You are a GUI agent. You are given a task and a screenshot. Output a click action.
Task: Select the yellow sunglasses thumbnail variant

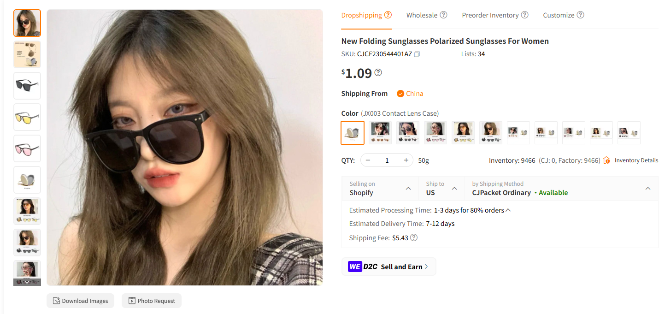[27, 117]
